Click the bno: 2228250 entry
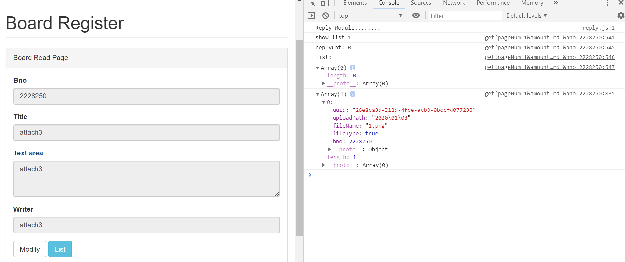 (x=352, y=141)
